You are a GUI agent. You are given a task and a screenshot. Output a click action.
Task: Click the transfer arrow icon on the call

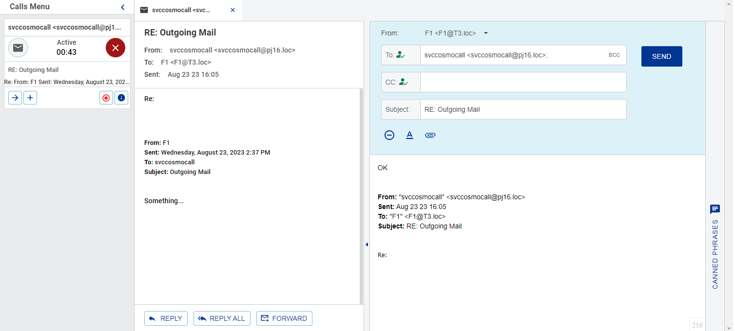coord(15,98)
